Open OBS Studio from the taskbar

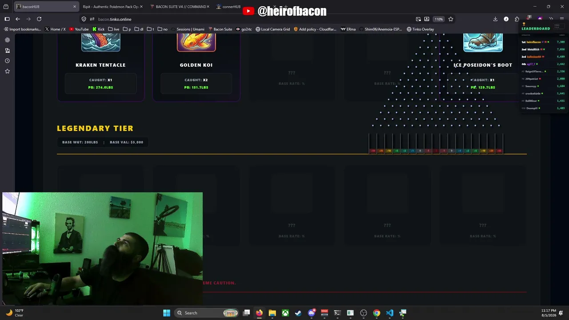point(364,313)
